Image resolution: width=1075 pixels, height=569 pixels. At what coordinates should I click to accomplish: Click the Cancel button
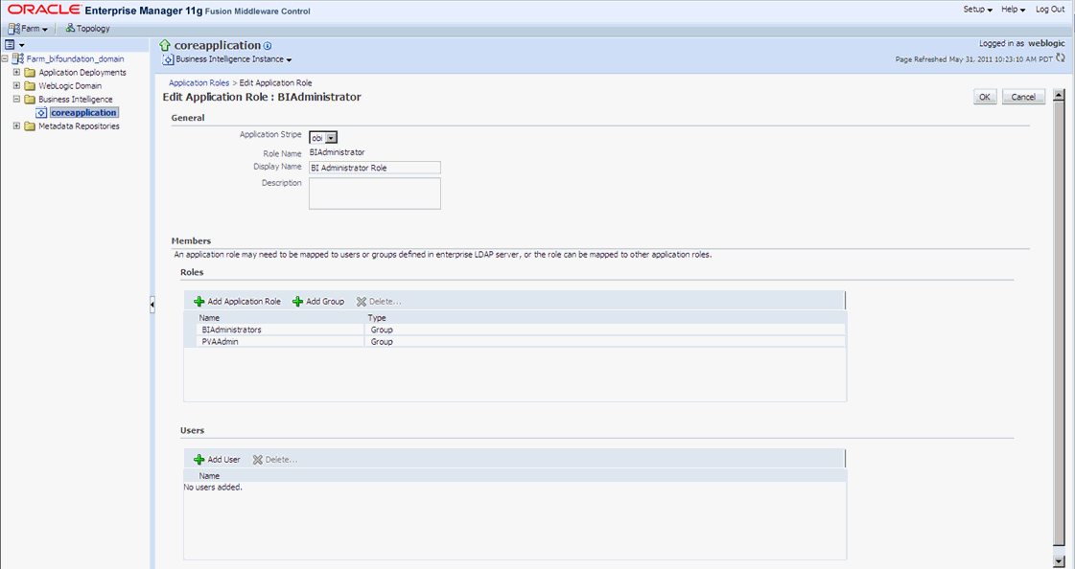(1023, 97)
